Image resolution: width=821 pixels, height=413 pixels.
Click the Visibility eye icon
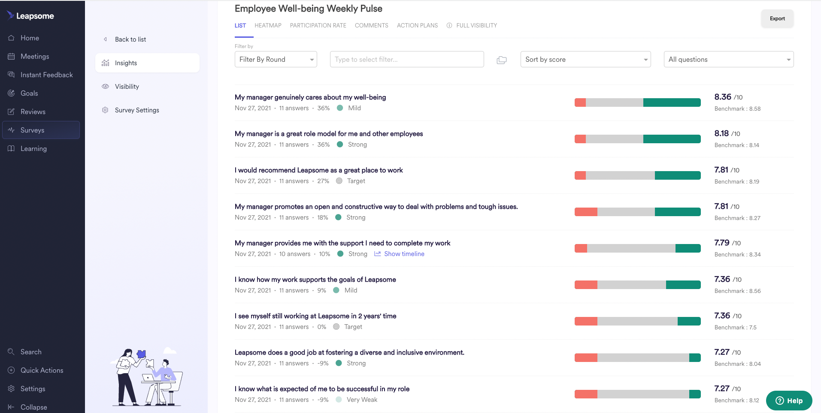[x=105, y=86]
